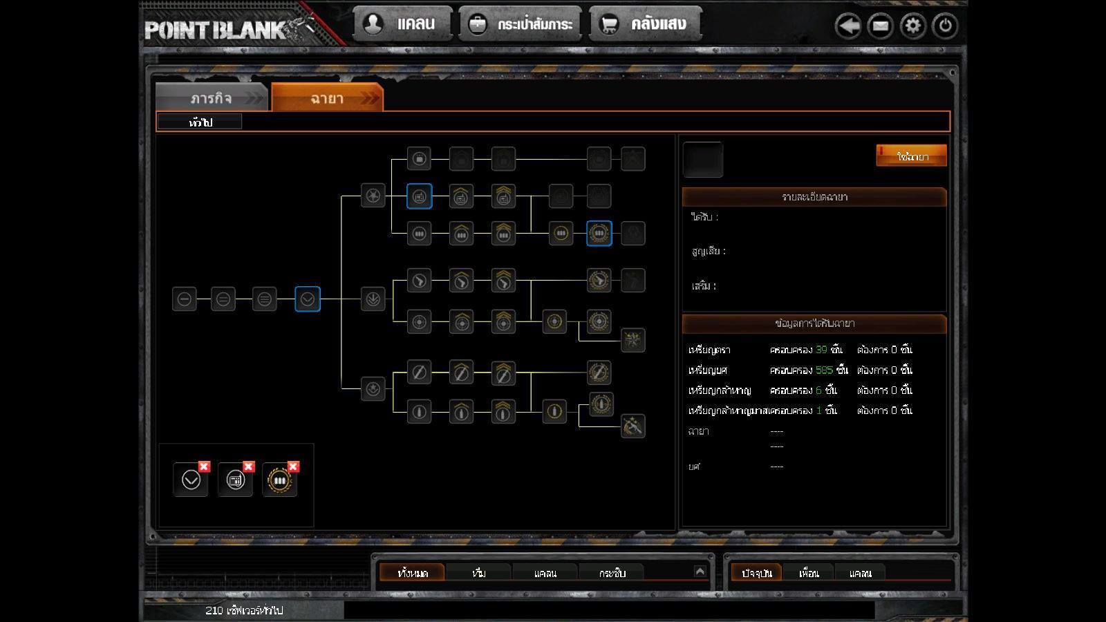This screenshot has width=1106, height=622.
Task: Click the chat scroll-up arrow
Action: coord(700,571)
